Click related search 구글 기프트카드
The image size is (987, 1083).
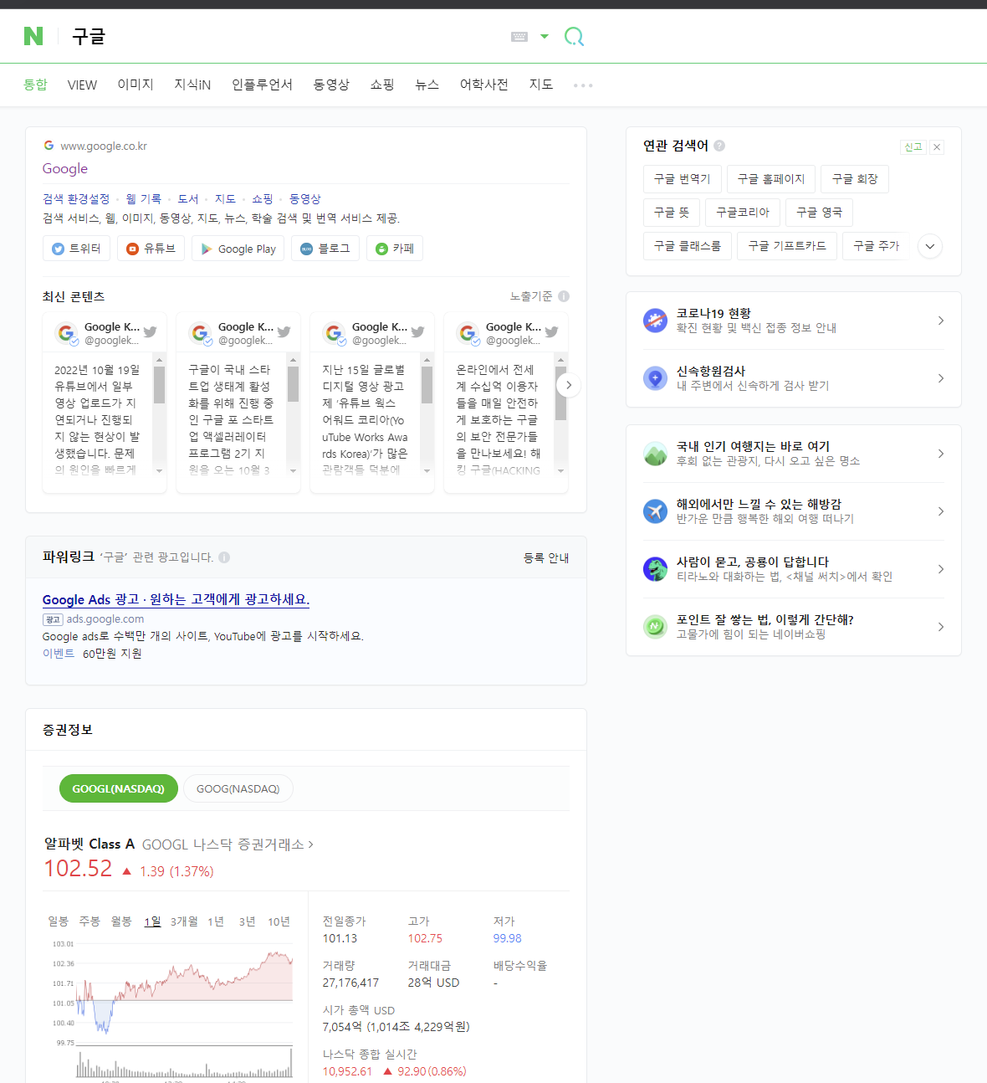(x=787, y=246)
